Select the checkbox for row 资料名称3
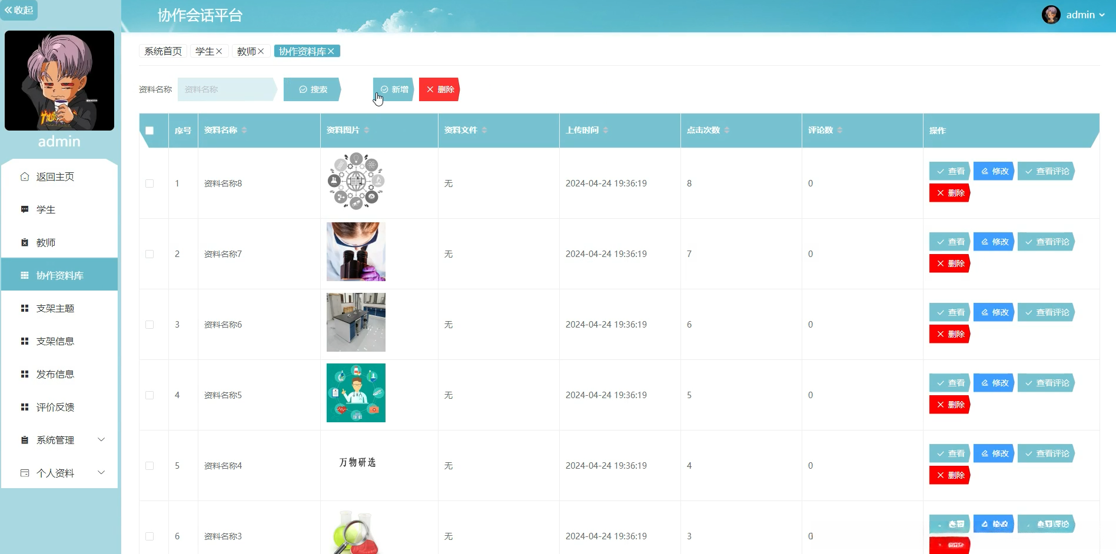This screenshot has height=554, width=1116. (150, 536)
